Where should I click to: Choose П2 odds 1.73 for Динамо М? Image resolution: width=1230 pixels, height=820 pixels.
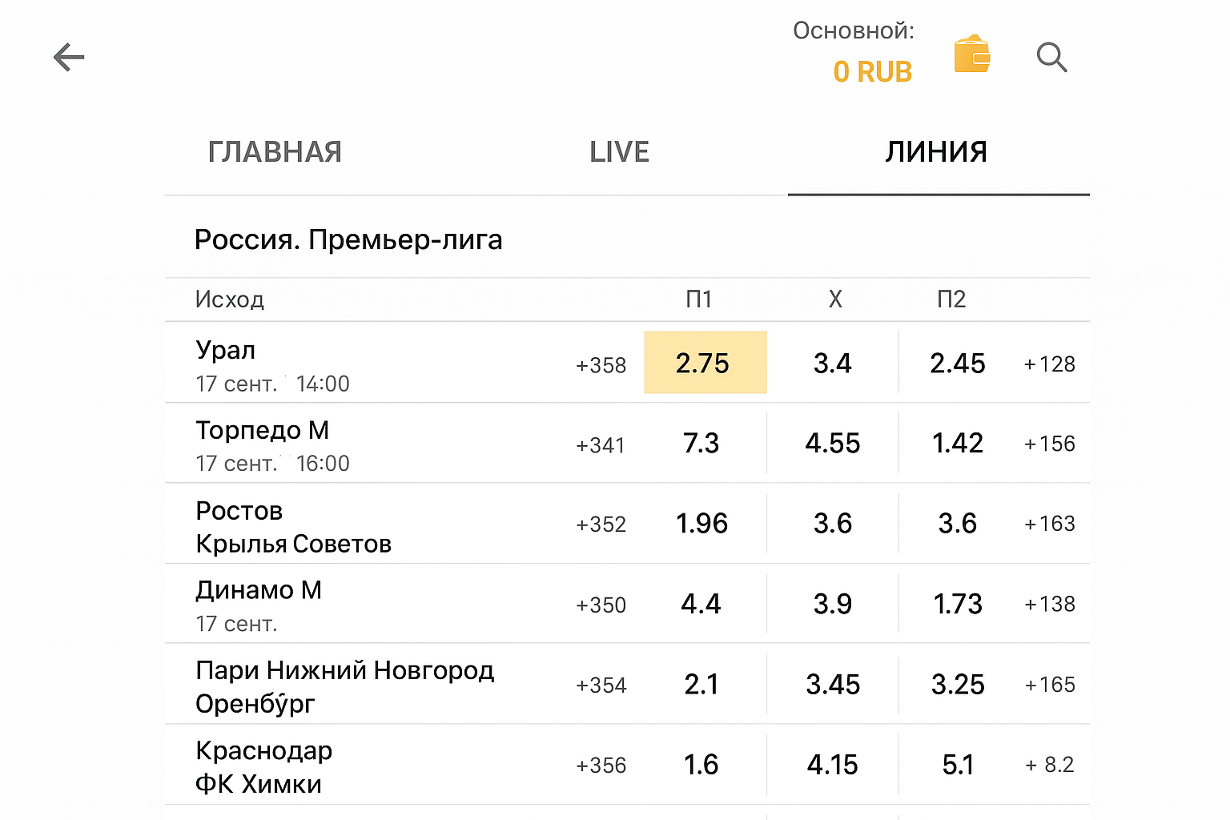[x=957, y=604]
